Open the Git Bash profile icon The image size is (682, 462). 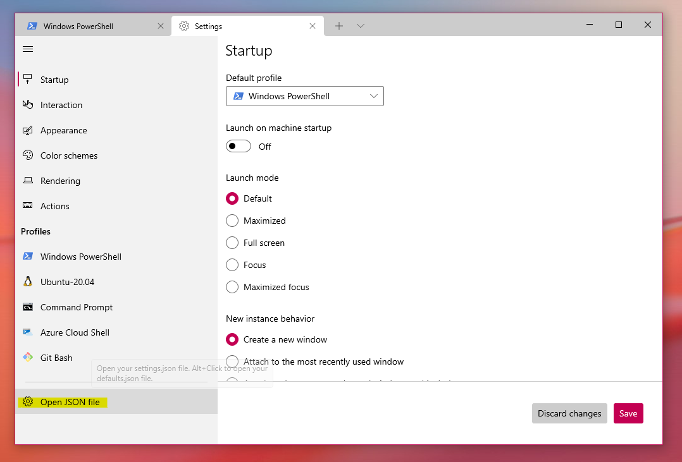(28, 357)
